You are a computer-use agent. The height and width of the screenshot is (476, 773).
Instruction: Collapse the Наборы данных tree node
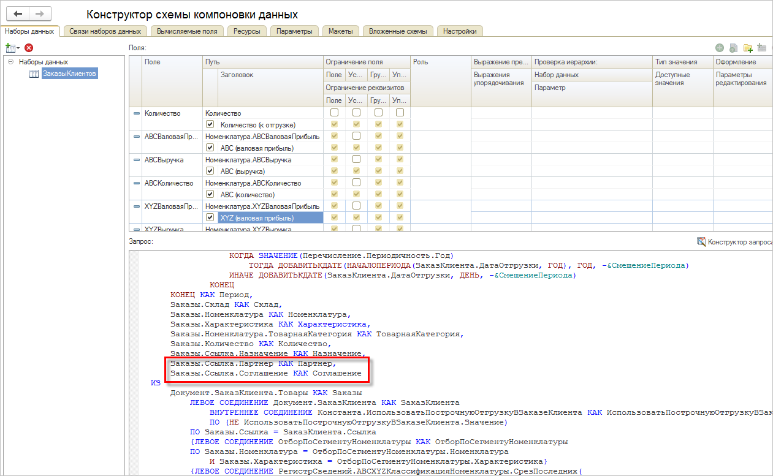tap(10, 62)
